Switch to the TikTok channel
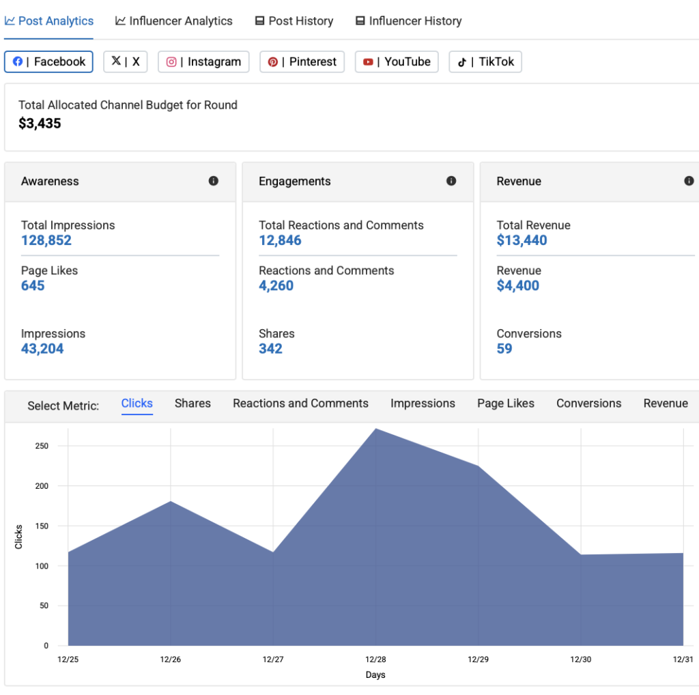This screenshot has width=699, height=695. click(x=485, y=61)
